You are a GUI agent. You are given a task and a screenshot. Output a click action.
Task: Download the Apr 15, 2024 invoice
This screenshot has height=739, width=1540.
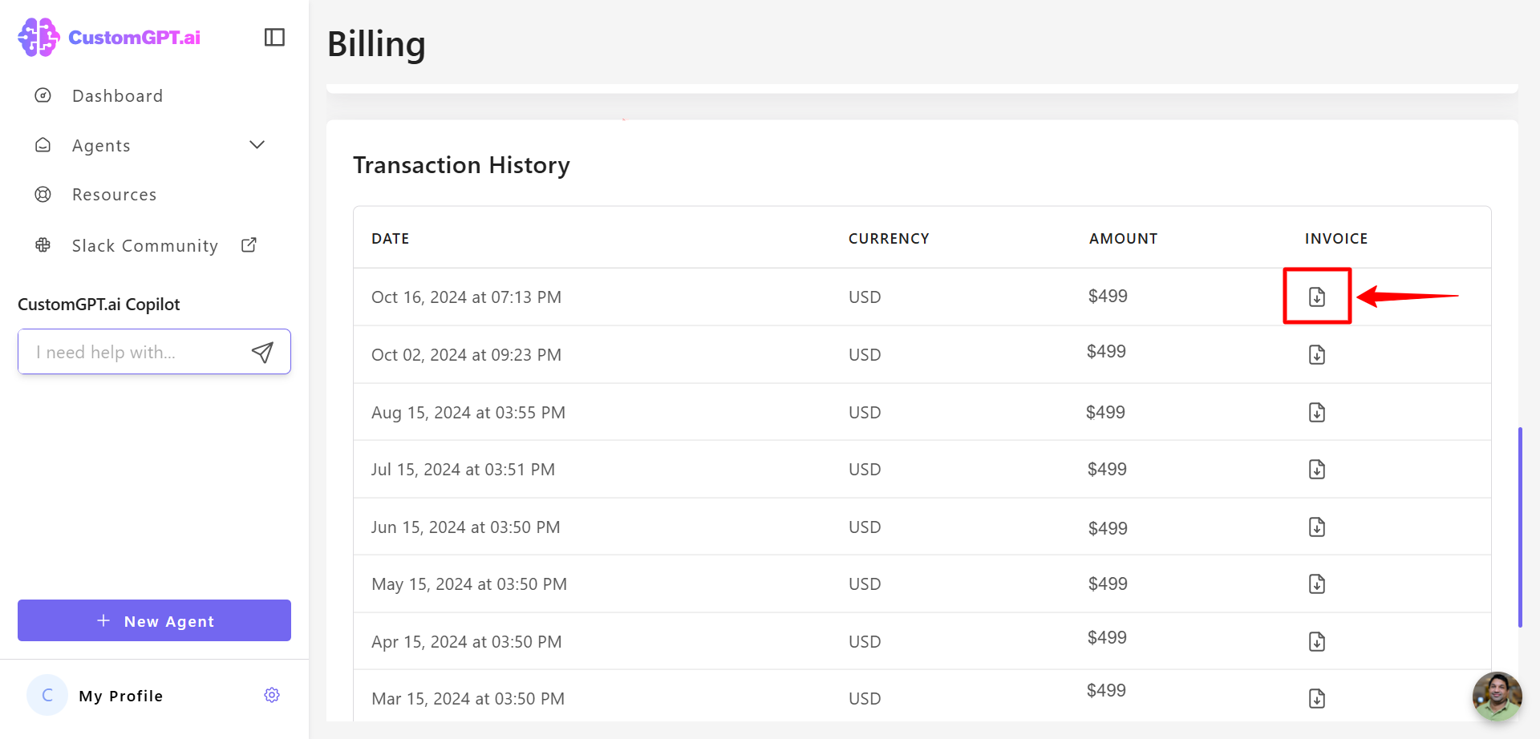[1316, 641]
